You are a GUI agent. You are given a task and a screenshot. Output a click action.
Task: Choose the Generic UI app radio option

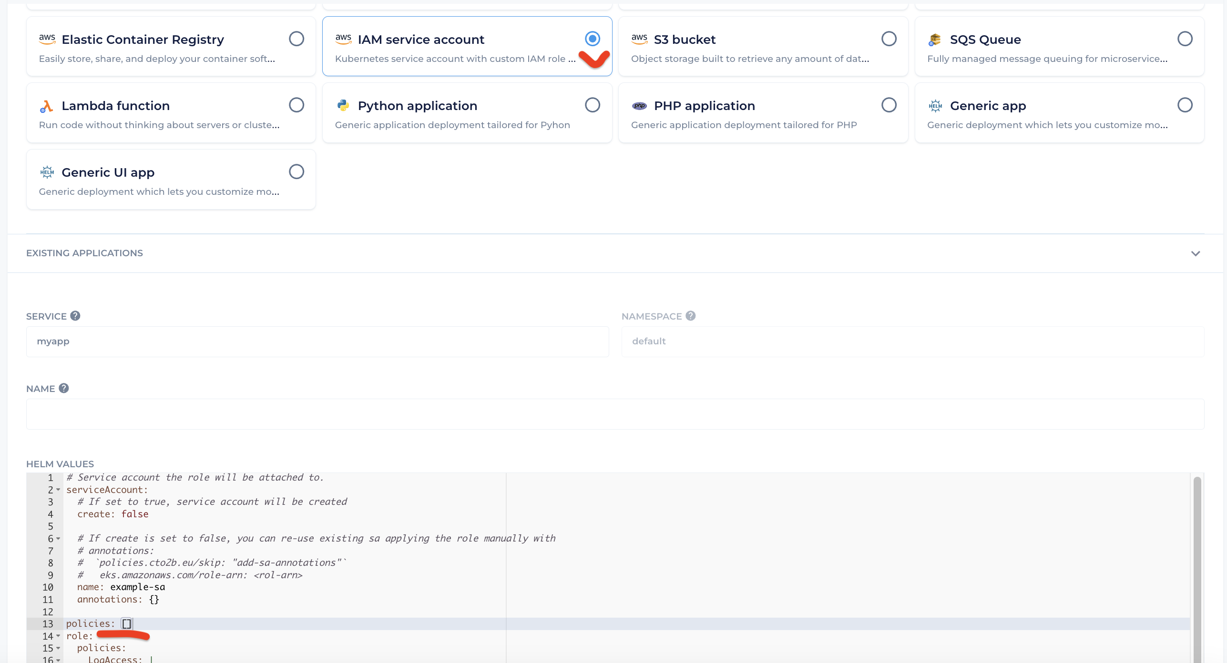pyautogui.click(x=296, y=171)
